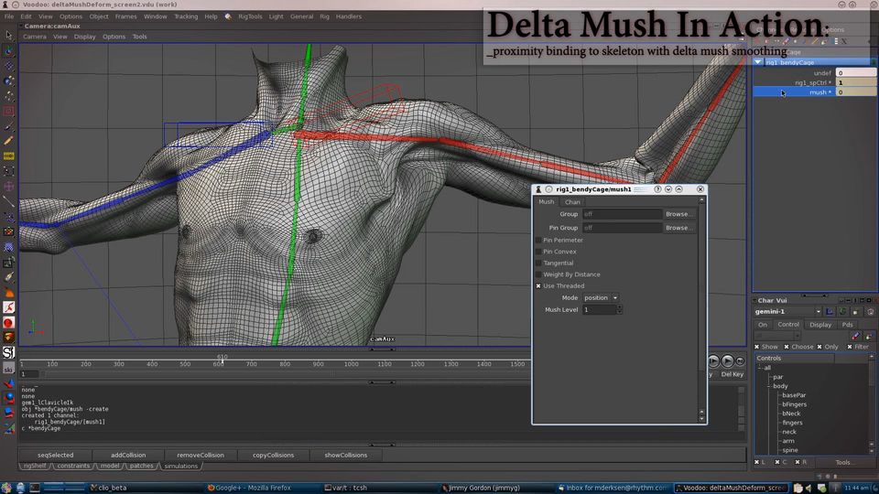The height and width of the screenshot is (494, 879).
Task: Collapse the body node in Controls tree
Action: coord(769,386)
